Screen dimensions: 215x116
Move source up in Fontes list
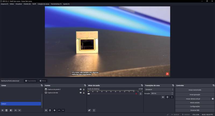pos(59,110)
